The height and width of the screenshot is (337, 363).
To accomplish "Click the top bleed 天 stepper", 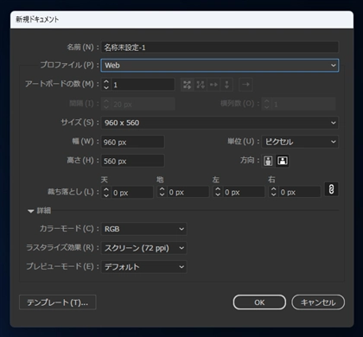I will coord(106,192).
